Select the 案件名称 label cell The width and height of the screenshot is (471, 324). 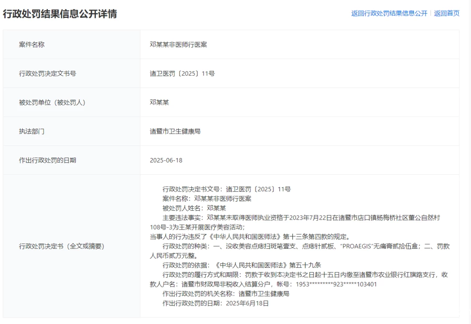coord(32,44)
